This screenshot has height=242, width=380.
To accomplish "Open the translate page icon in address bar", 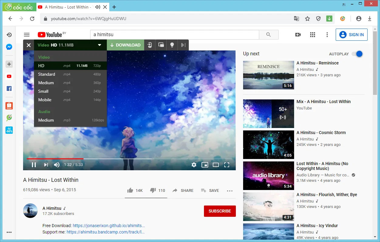I will click(x=297, y=19).
